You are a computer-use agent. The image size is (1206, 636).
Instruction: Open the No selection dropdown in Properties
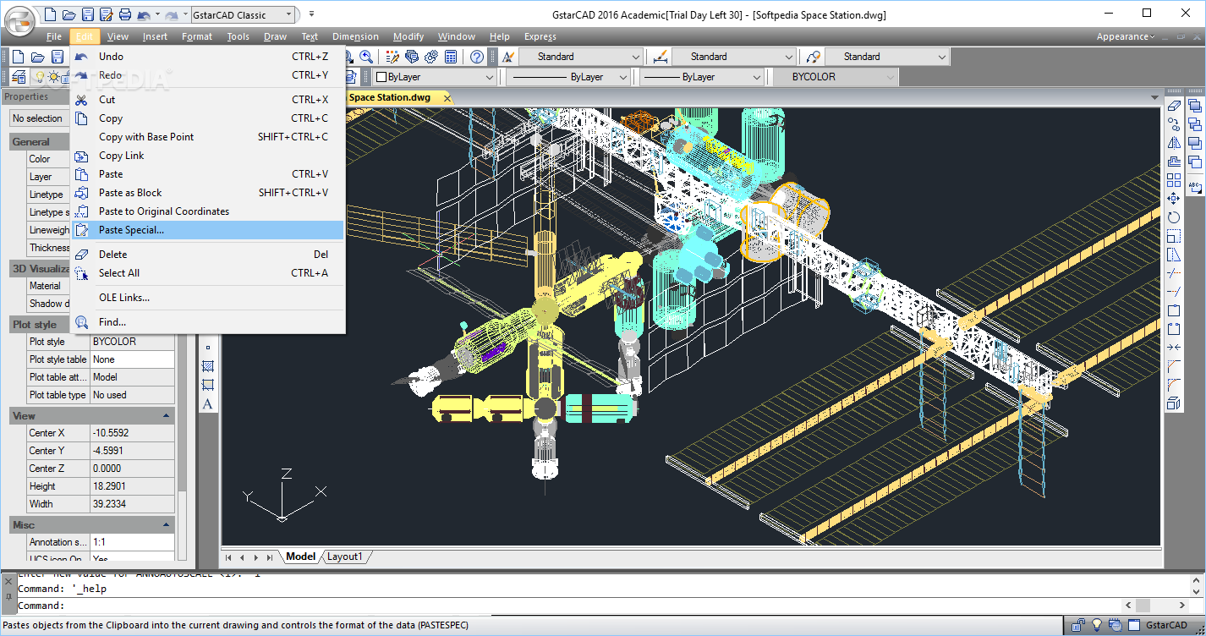[39, 118]
